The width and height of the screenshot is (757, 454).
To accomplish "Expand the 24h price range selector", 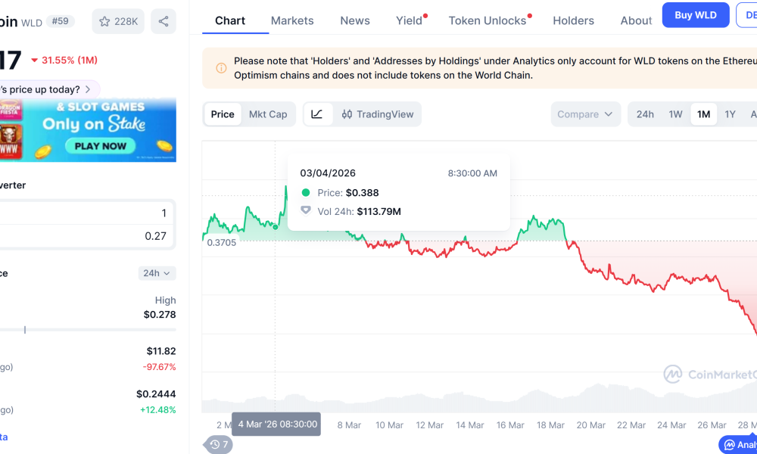I will point(157,273).
